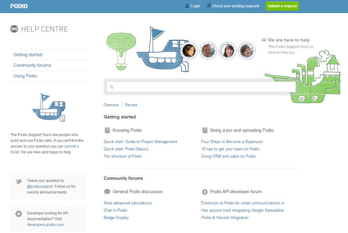
Task: Click the Twitter bird icon
Action: tap(19, 181)
